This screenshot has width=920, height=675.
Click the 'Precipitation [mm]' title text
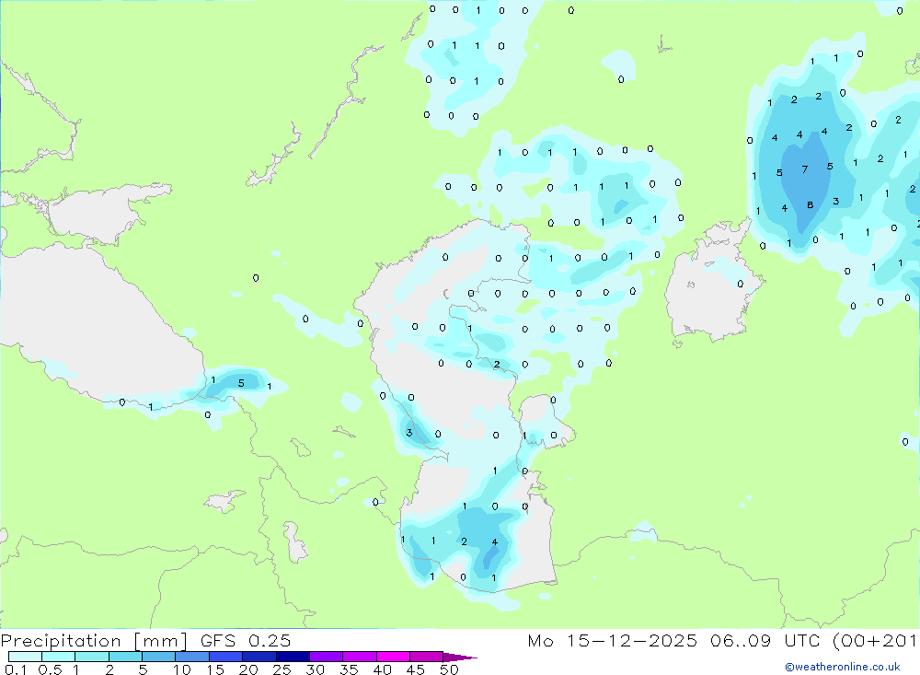[94, 641]
